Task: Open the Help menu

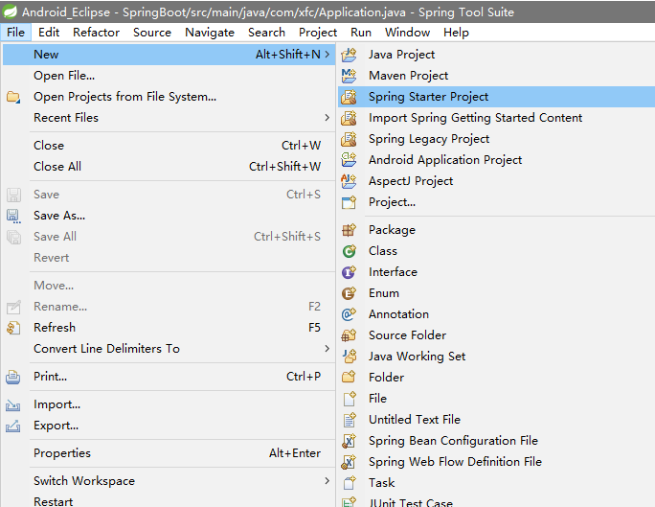Action: pyautogui.click(x=456, y=33)
